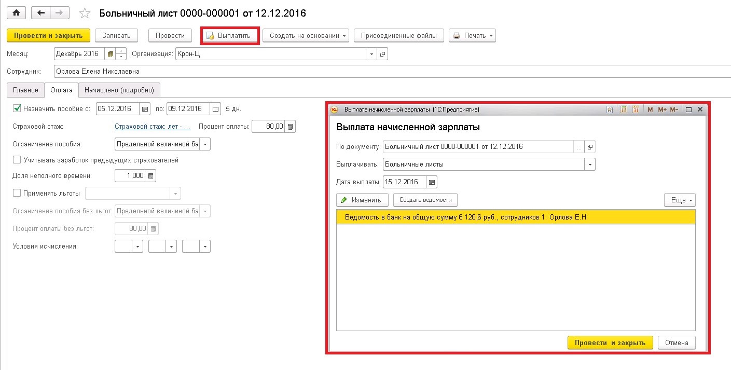Expand the Выплачивать dropdown list
731x370 pixels.
click(590, 165)
